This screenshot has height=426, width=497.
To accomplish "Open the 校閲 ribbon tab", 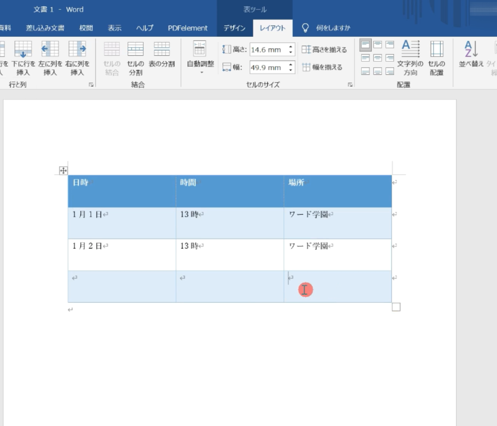I will pyautogui.click(x=86, y=28).
